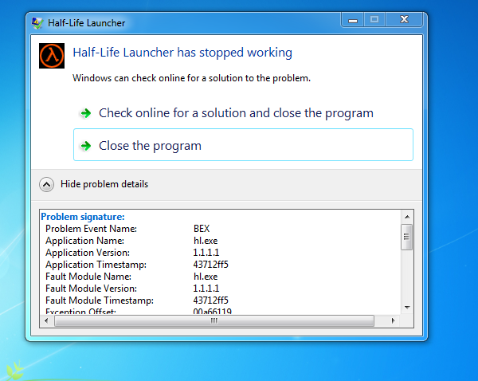Choose Close the program
The image size is (478, 381).
[243, 144]
